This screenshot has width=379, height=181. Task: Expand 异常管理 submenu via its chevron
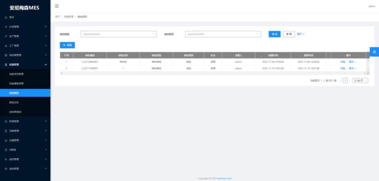click(x=46, y=121)
